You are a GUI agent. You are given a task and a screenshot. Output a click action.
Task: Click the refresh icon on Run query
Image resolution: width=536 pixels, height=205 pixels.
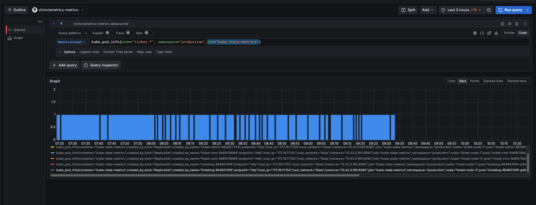point(500,10)
